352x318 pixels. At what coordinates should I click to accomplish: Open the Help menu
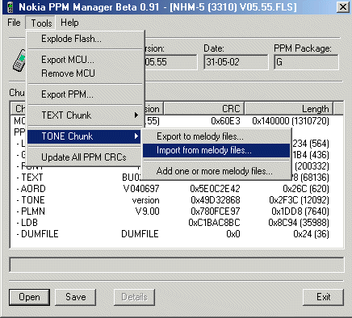coord(69,23)
